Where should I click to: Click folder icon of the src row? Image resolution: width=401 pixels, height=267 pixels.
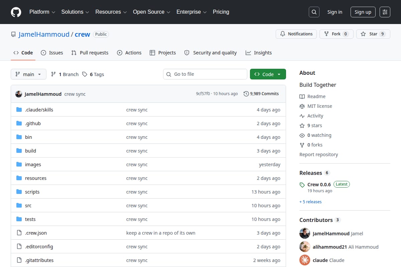[x=19, y=206]
